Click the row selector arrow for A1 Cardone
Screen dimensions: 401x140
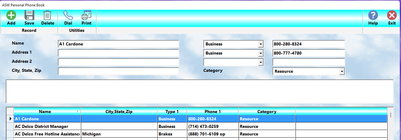coord(10,119)
